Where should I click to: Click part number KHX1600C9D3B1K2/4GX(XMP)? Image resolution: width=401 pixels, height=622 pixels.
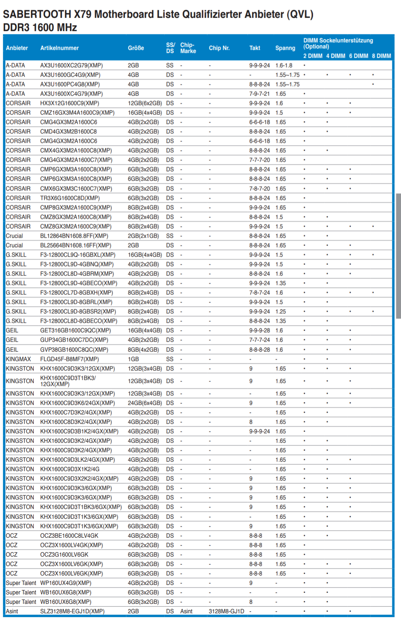click(x=79, y=431)
